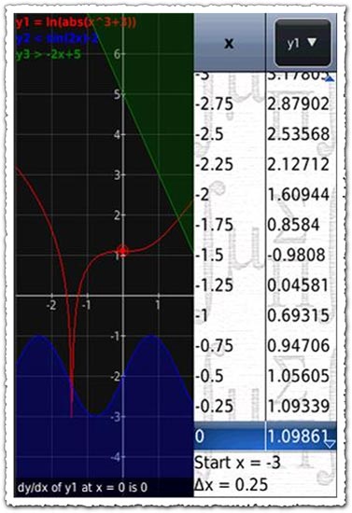Select the highlighted row with x = 0
The height and width of the screenshot is (513, 352).
click(x=265, y=437)
